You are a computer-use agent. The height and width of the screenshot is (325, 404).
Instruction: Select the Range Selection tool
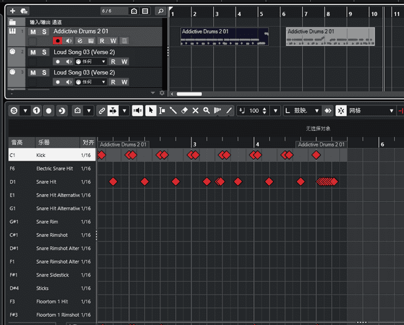click(x=162, y=110)
